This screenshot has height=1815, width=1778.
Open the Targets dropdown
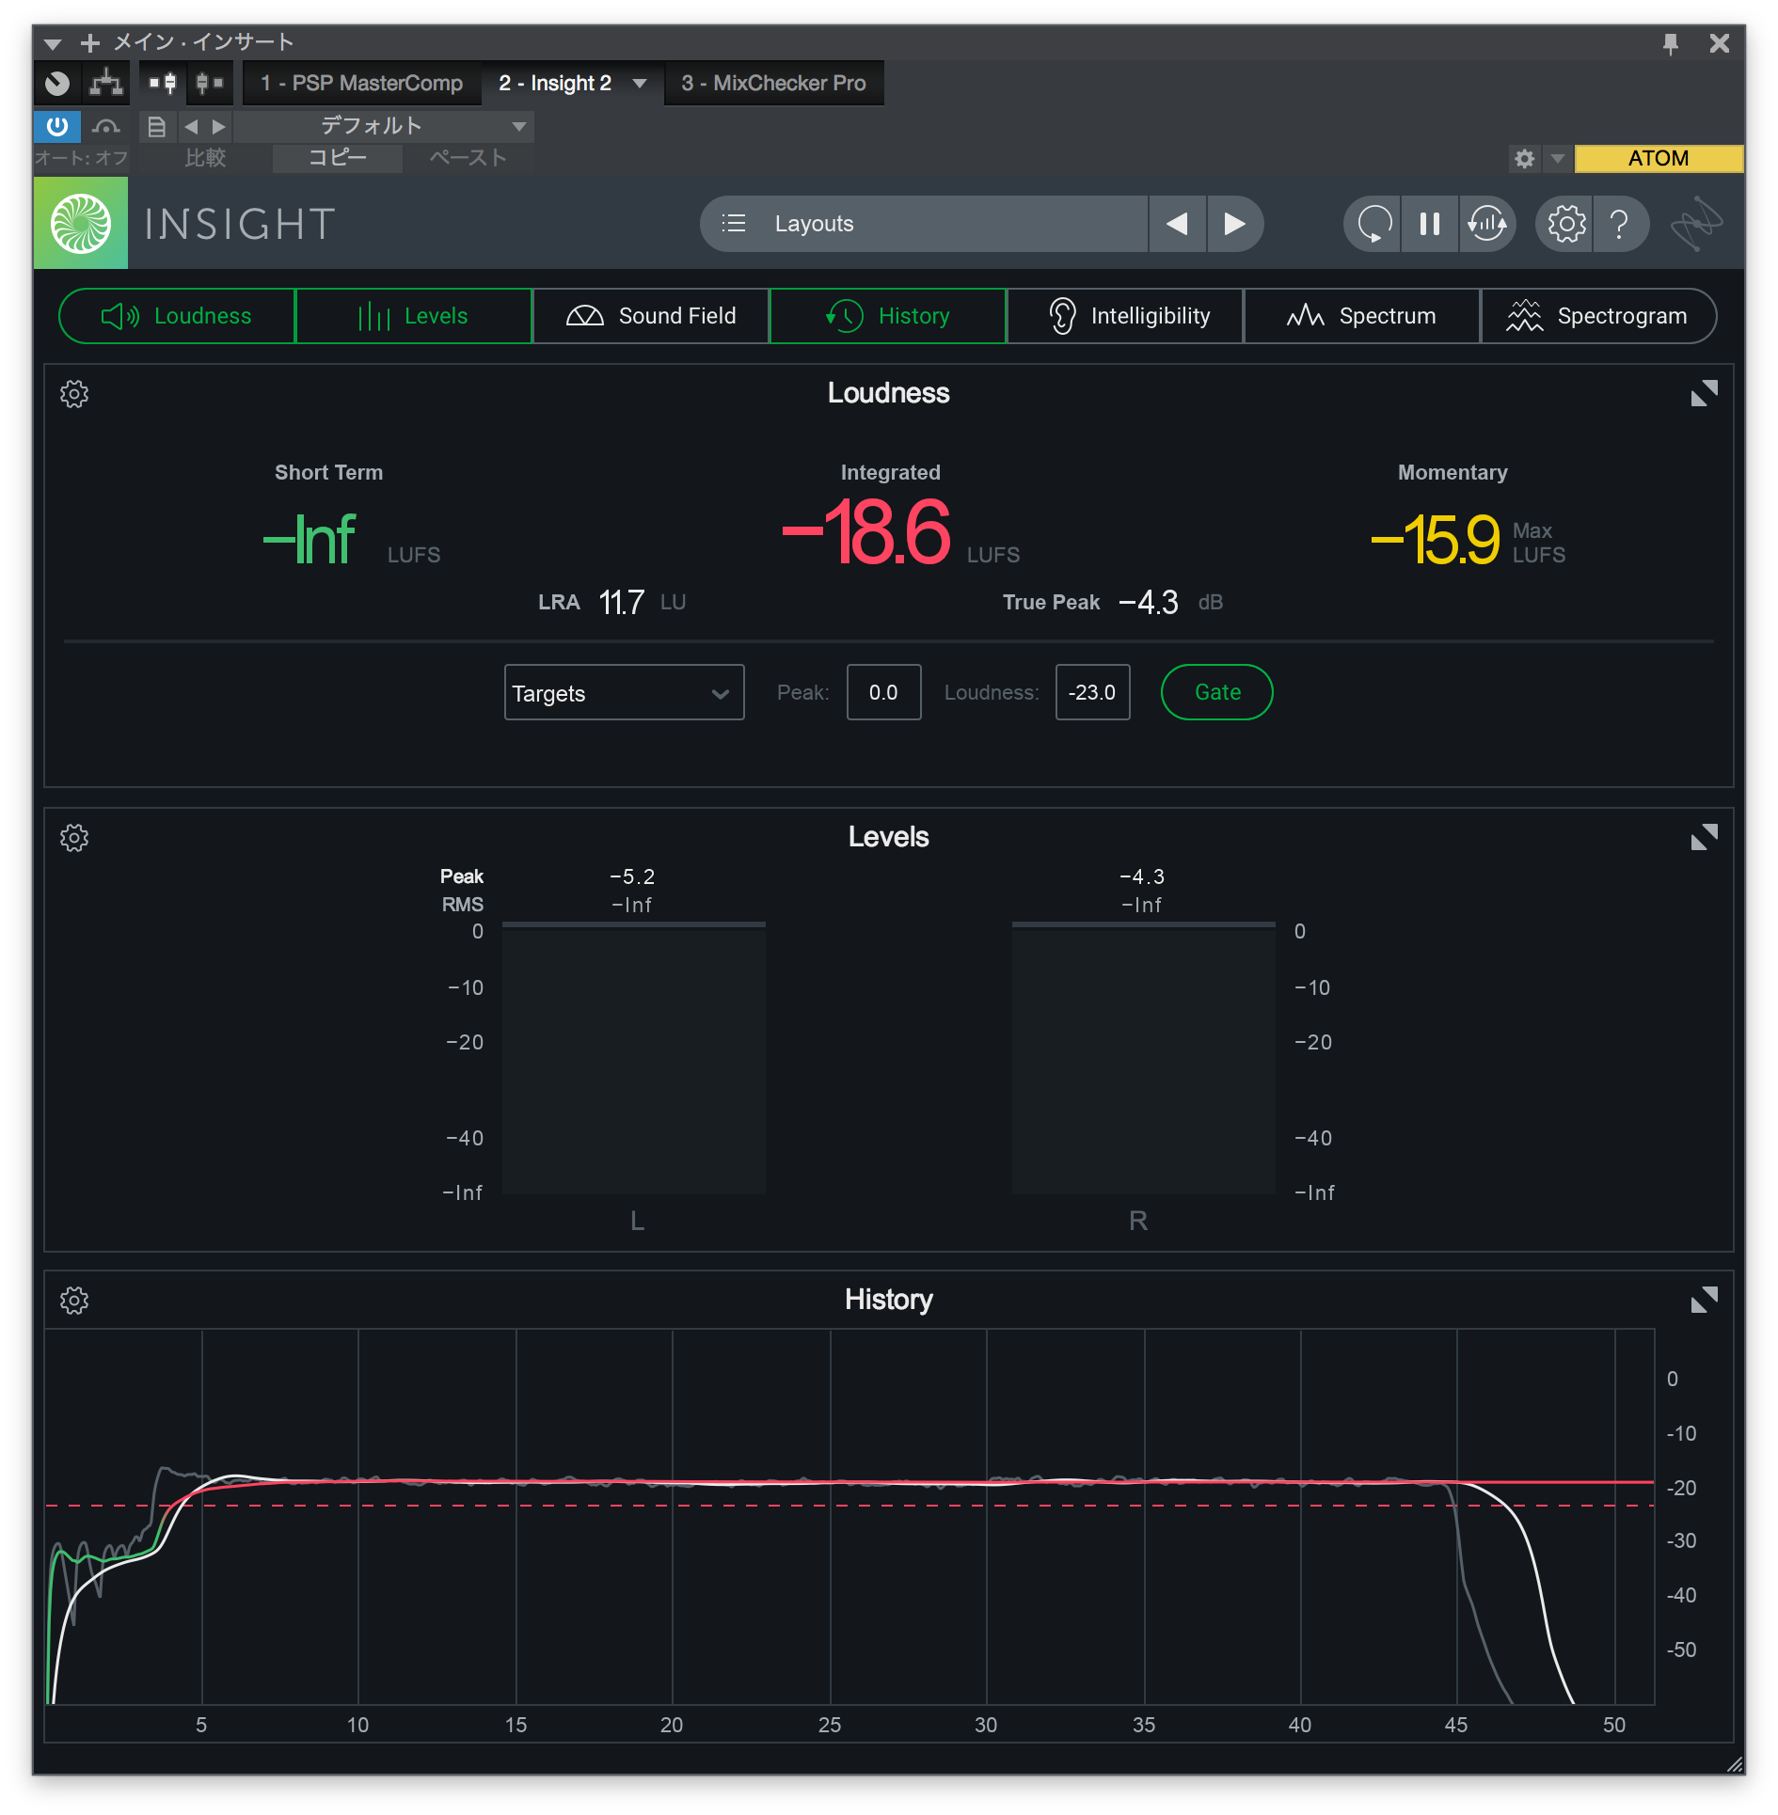coord(625,692)
